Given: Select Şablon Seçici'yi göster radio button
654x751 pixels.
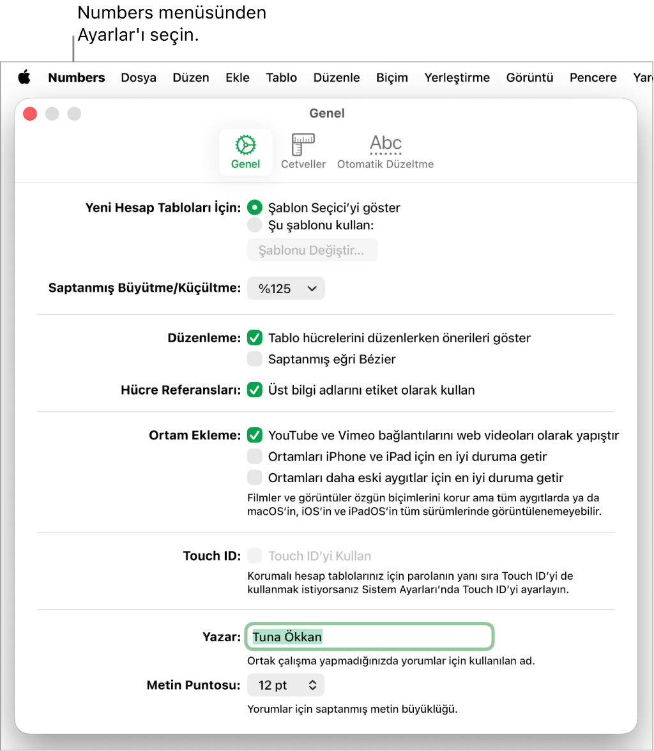Looking at the screenshot, I should (254, 208).
